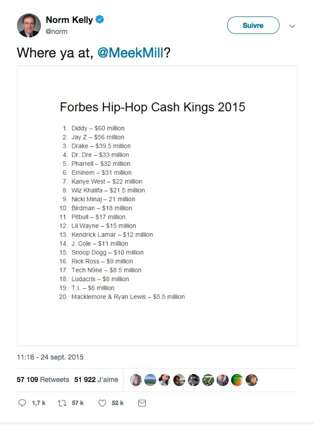The height and width of the screenshot is (425, 314).
Task: View the green avatar liker profile
Action: pyautogui.click(x=238, y=380)
